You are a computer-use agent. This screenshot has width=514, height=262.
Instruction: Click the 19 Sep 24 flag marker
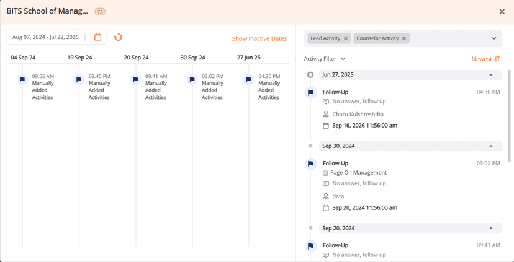[x=79, y=79]
